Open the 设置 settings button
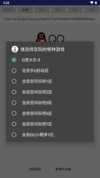 pyautogui.click(x=91, y=10)
